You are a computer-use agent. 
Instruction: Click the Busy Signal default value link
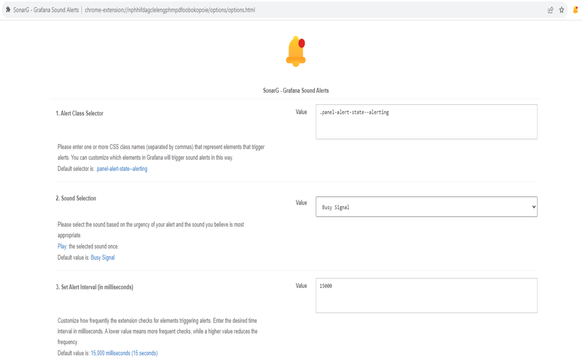[103, 258]
